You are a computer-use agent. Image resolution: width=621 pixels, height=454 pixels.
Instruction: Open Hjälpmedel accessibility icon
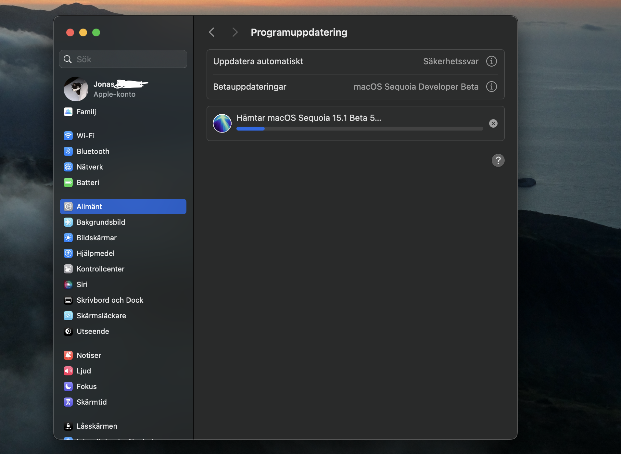(68, 253)
